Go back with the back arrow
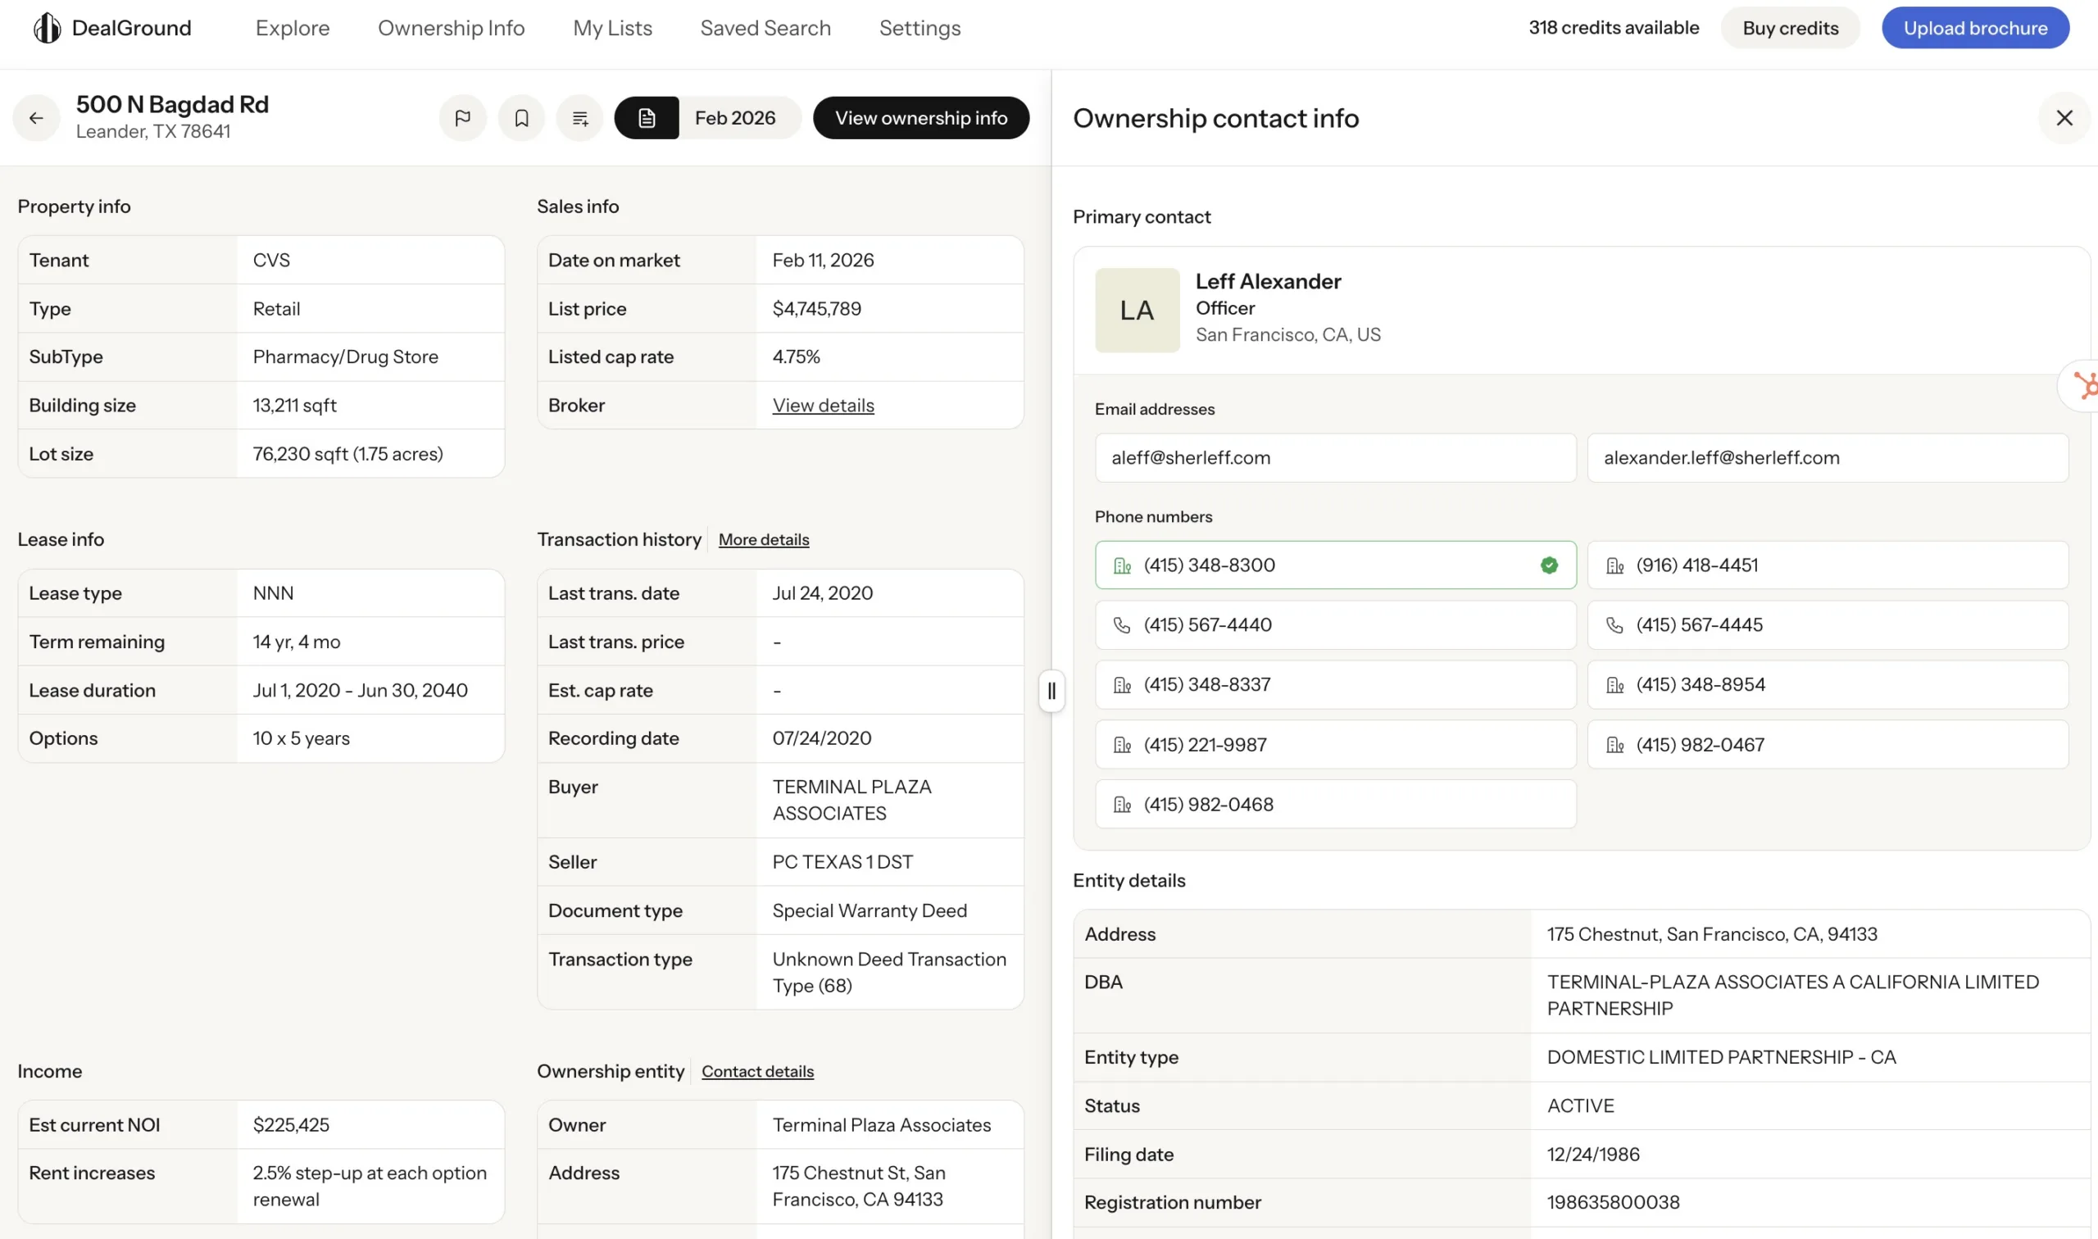 [36, 118]
